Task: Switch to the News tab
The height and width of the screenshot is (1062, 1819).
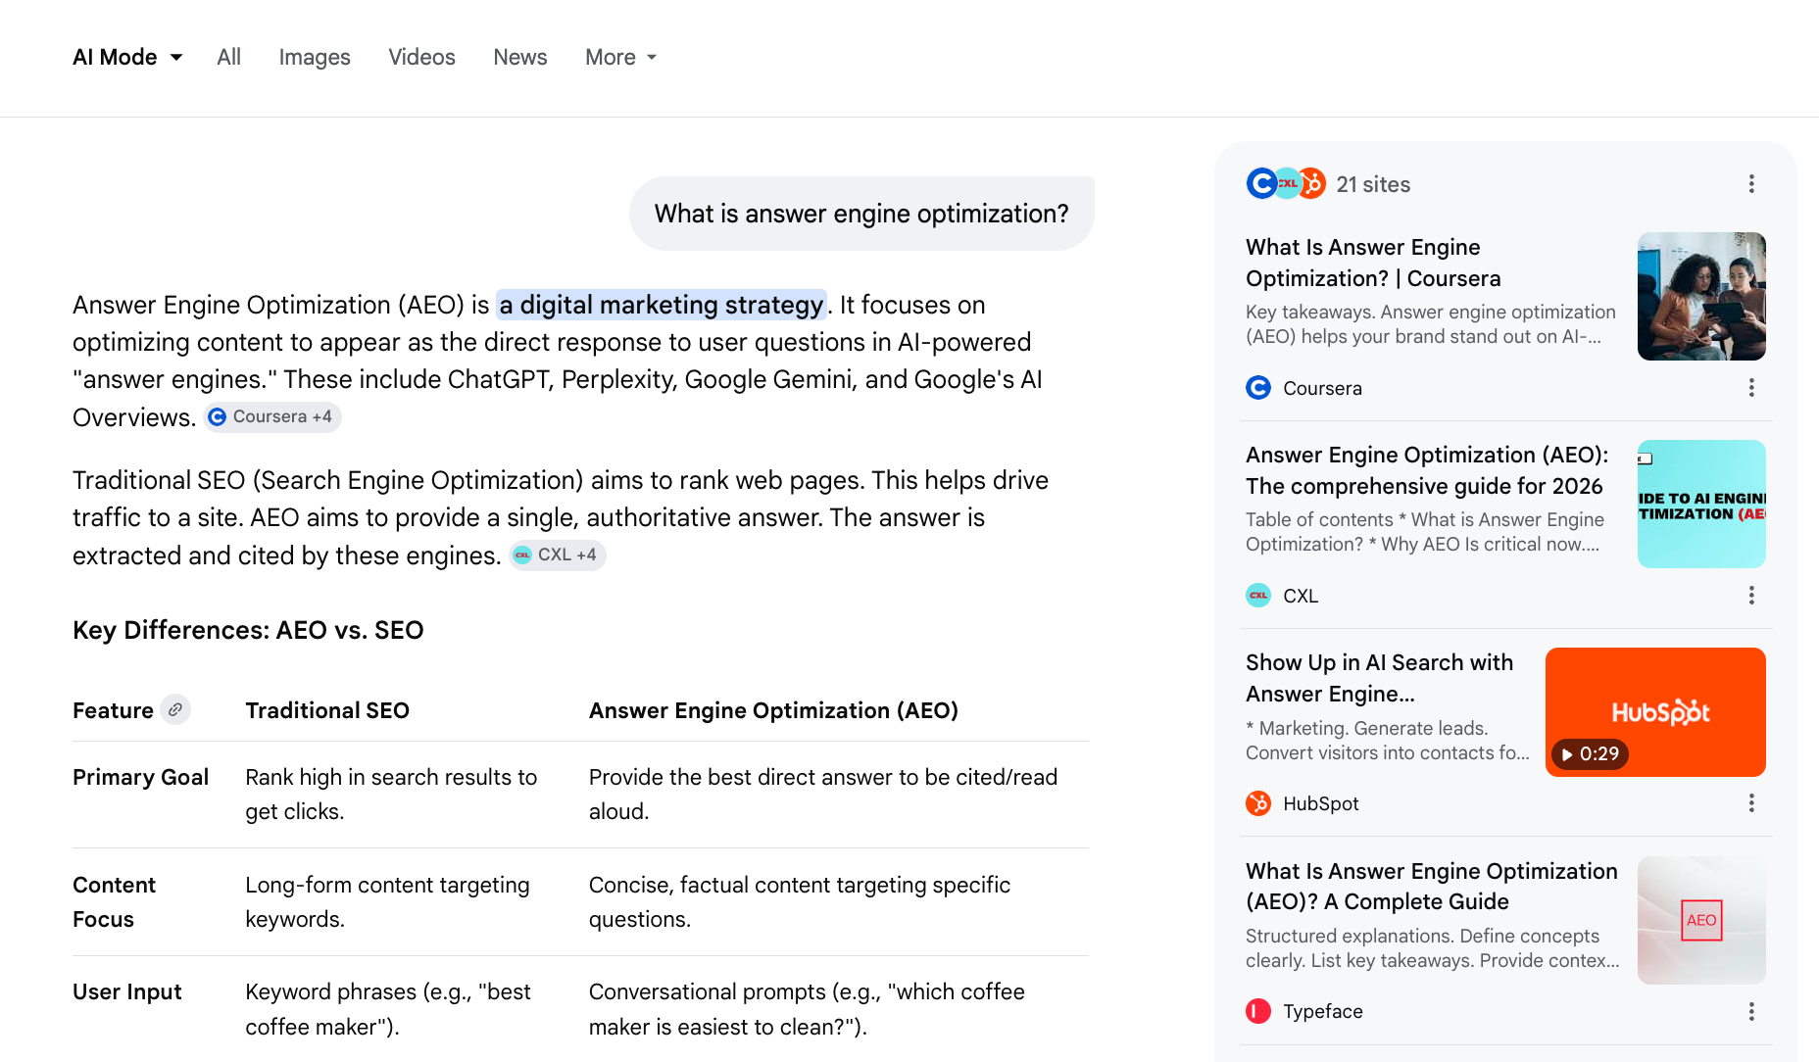Action: 519,57
